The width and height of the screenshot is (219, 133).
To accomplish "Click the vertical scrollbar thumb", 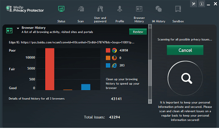I will point(150,73).
